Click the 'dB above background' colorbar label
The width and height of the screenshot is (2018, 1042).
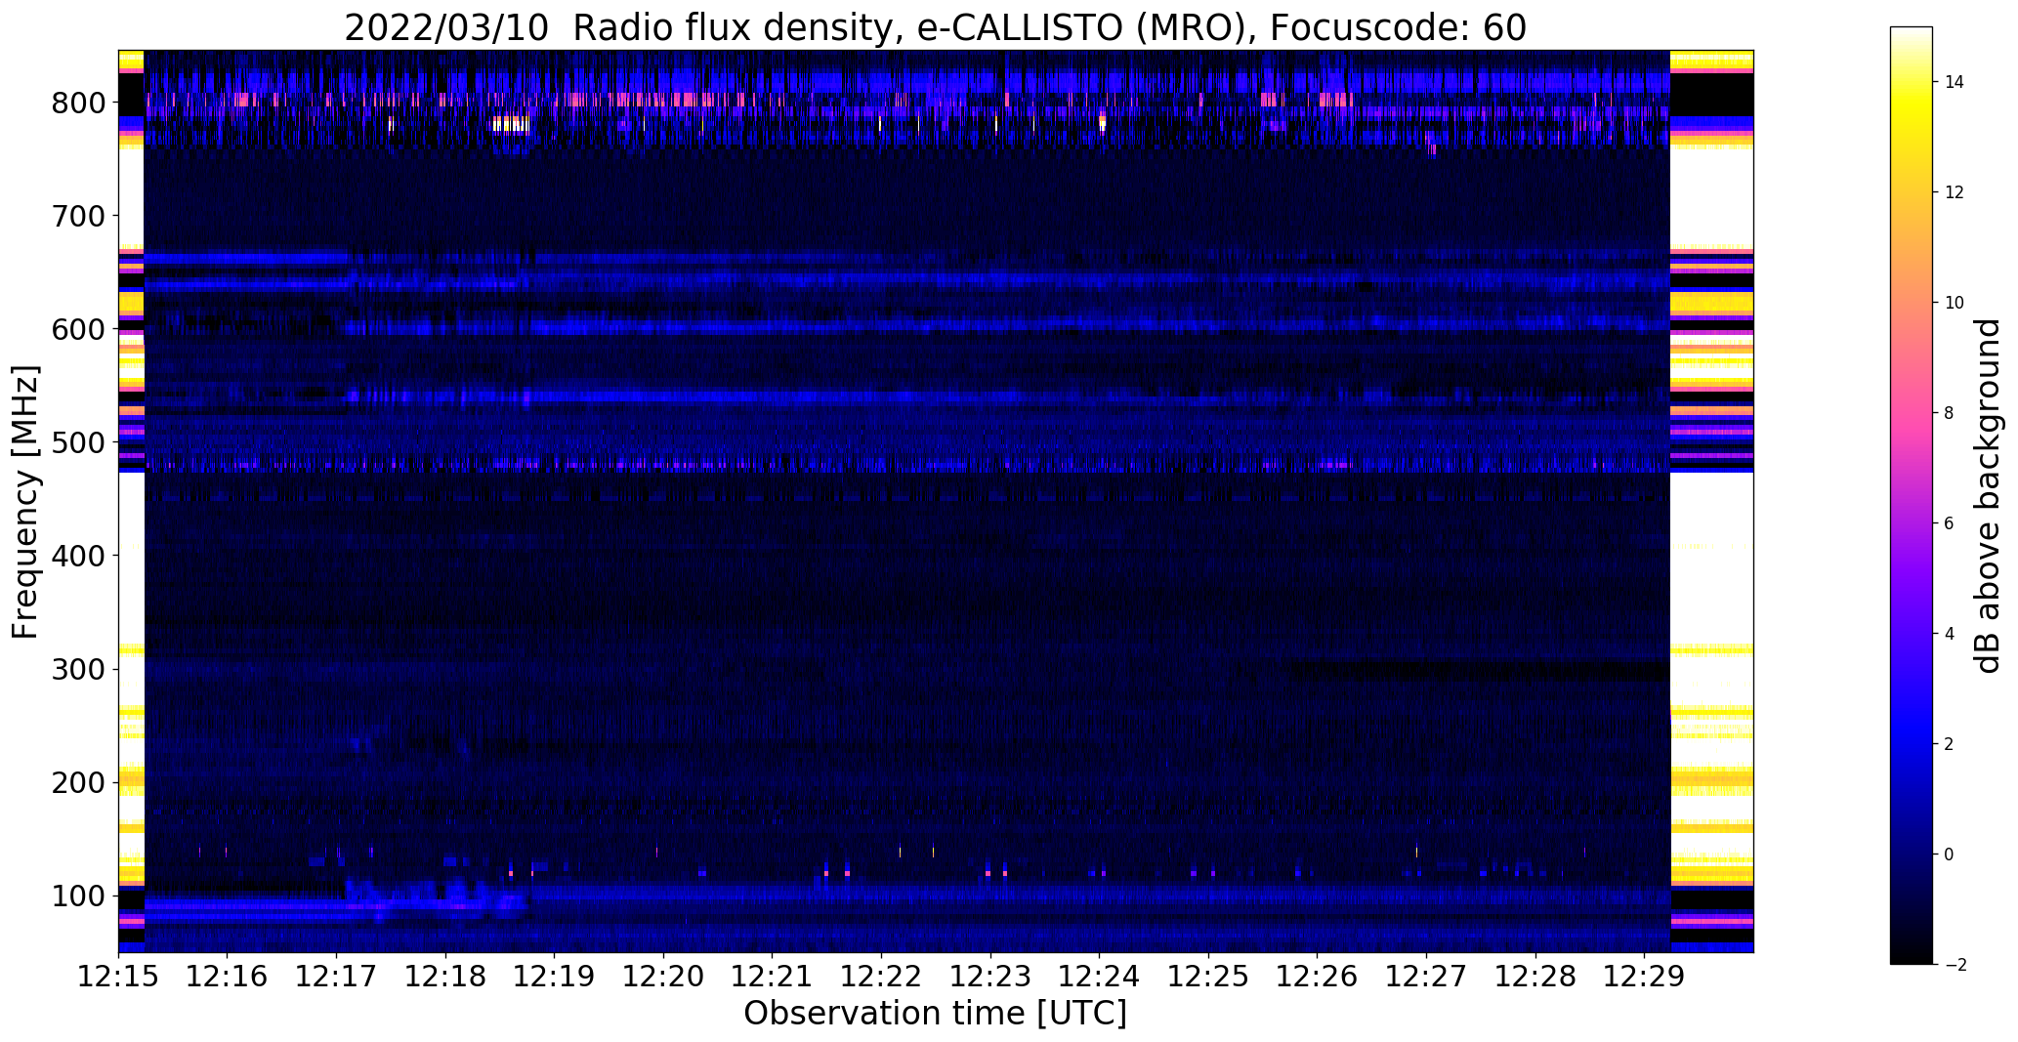tap(1987, 496)
